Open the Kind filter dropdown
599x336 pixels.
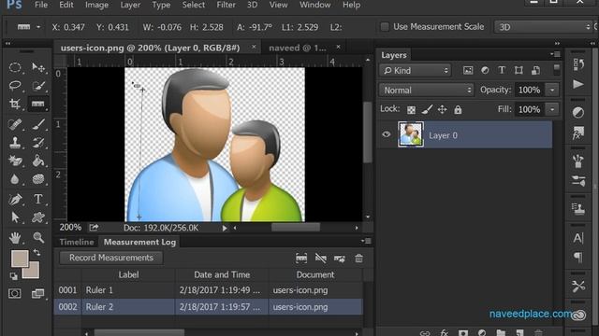416,71
